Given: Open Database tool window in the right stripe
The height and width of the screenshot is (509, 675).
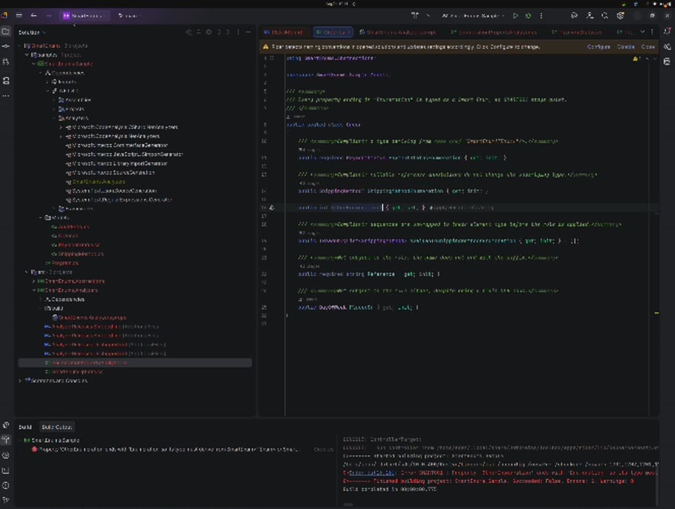Looking at the screenshot, I should [667, 62].
